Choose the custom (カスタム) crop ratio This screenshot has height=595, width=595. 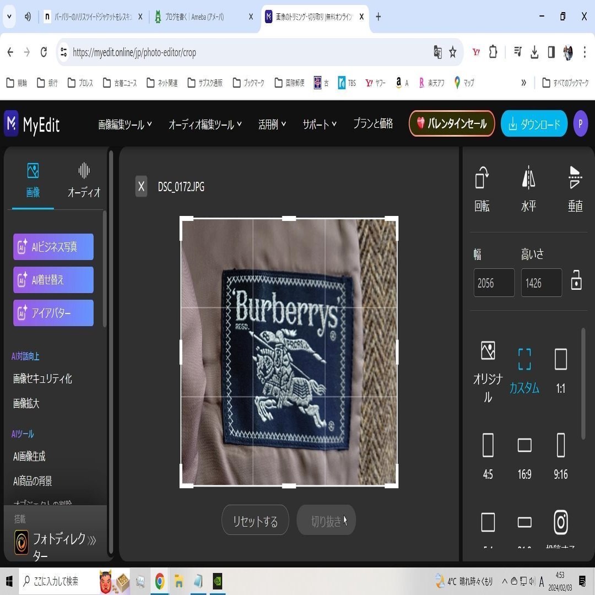pos(524,371)
